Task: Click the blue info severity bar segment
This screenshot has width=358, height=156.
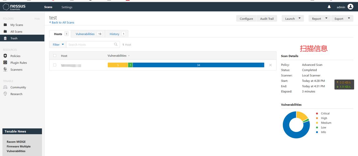Action: click(x=199, y=65)
